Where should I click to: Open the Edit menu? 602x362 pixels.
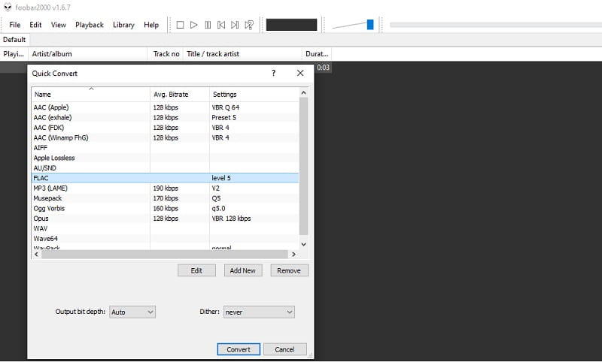35,25
